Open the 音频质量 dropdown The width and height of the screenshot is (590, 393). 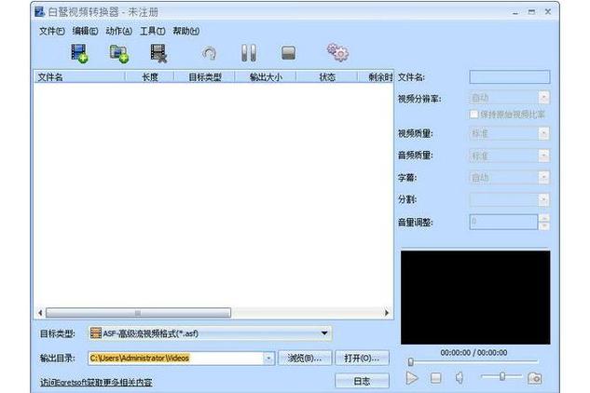[543, 156]
